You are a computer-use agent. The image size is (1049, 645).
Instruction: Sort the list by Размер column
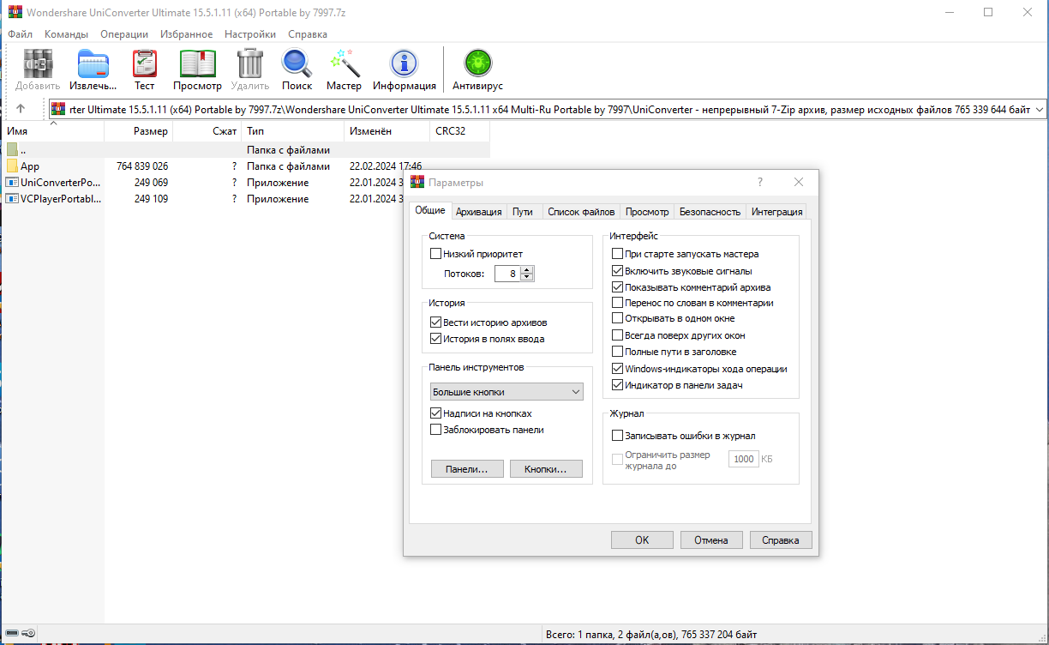139,131
